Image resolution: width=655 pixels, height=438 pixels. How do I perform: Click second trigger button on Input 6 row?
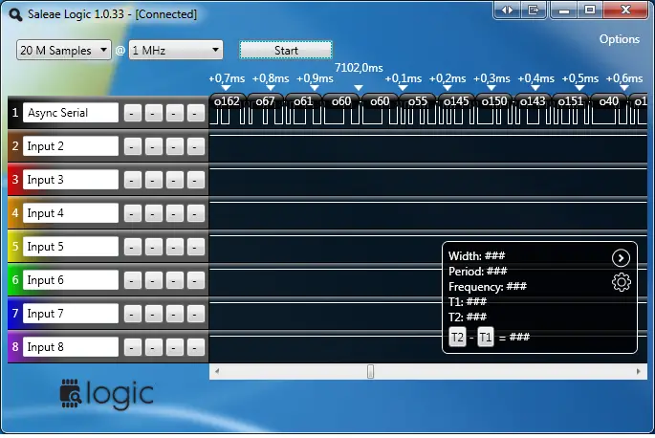pyautogui.click(x=153, y=280)
